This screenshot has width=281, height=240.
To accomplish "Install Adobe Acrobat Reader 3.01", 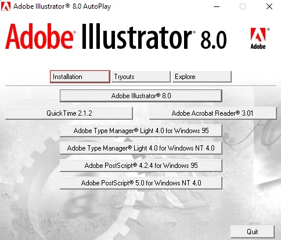I will 213,113.
